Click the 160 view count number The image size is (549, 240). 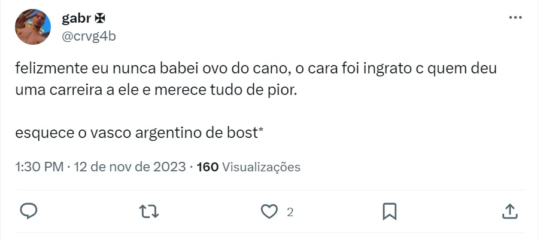pyautogui.click(x=207, y=167)
